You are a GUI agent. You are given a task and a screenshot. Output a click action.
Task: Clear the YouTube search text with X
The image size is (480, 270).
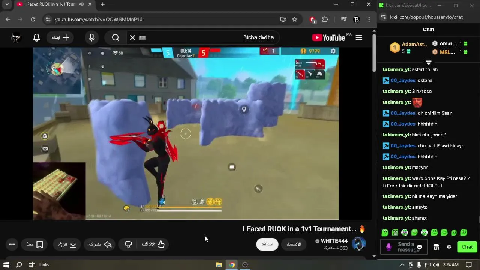[132, 37]
